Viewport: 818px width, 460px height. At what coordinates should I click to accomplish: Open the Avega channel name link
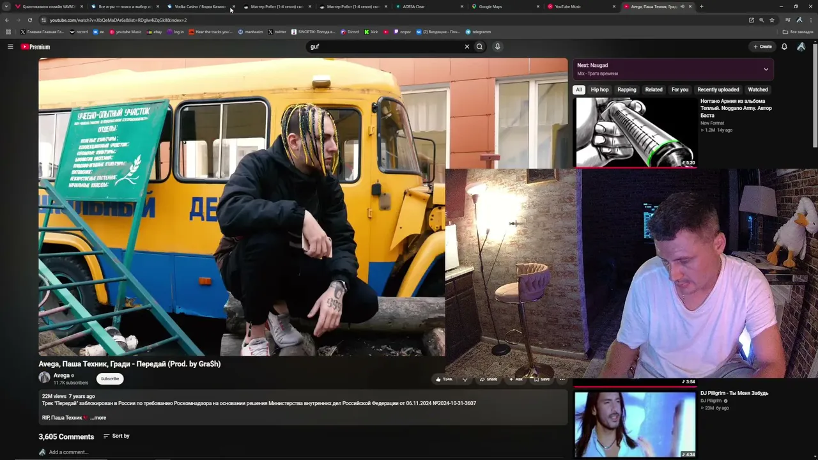61,376
